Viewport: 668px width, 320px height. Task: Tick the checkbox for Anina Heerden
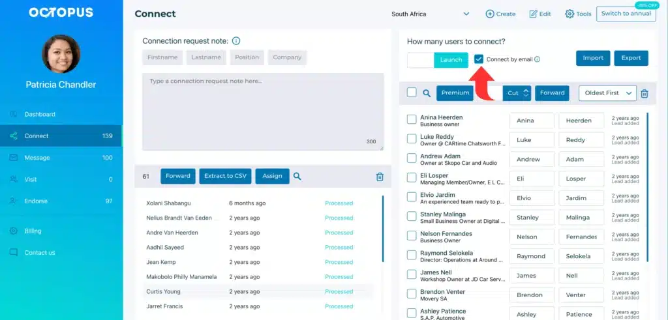[x=412, y=119]
